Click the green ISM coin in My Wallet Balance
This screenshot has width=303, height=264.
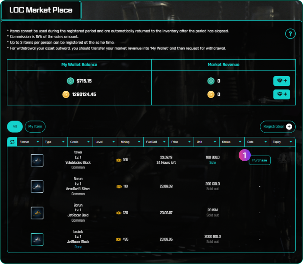point(71,81)
